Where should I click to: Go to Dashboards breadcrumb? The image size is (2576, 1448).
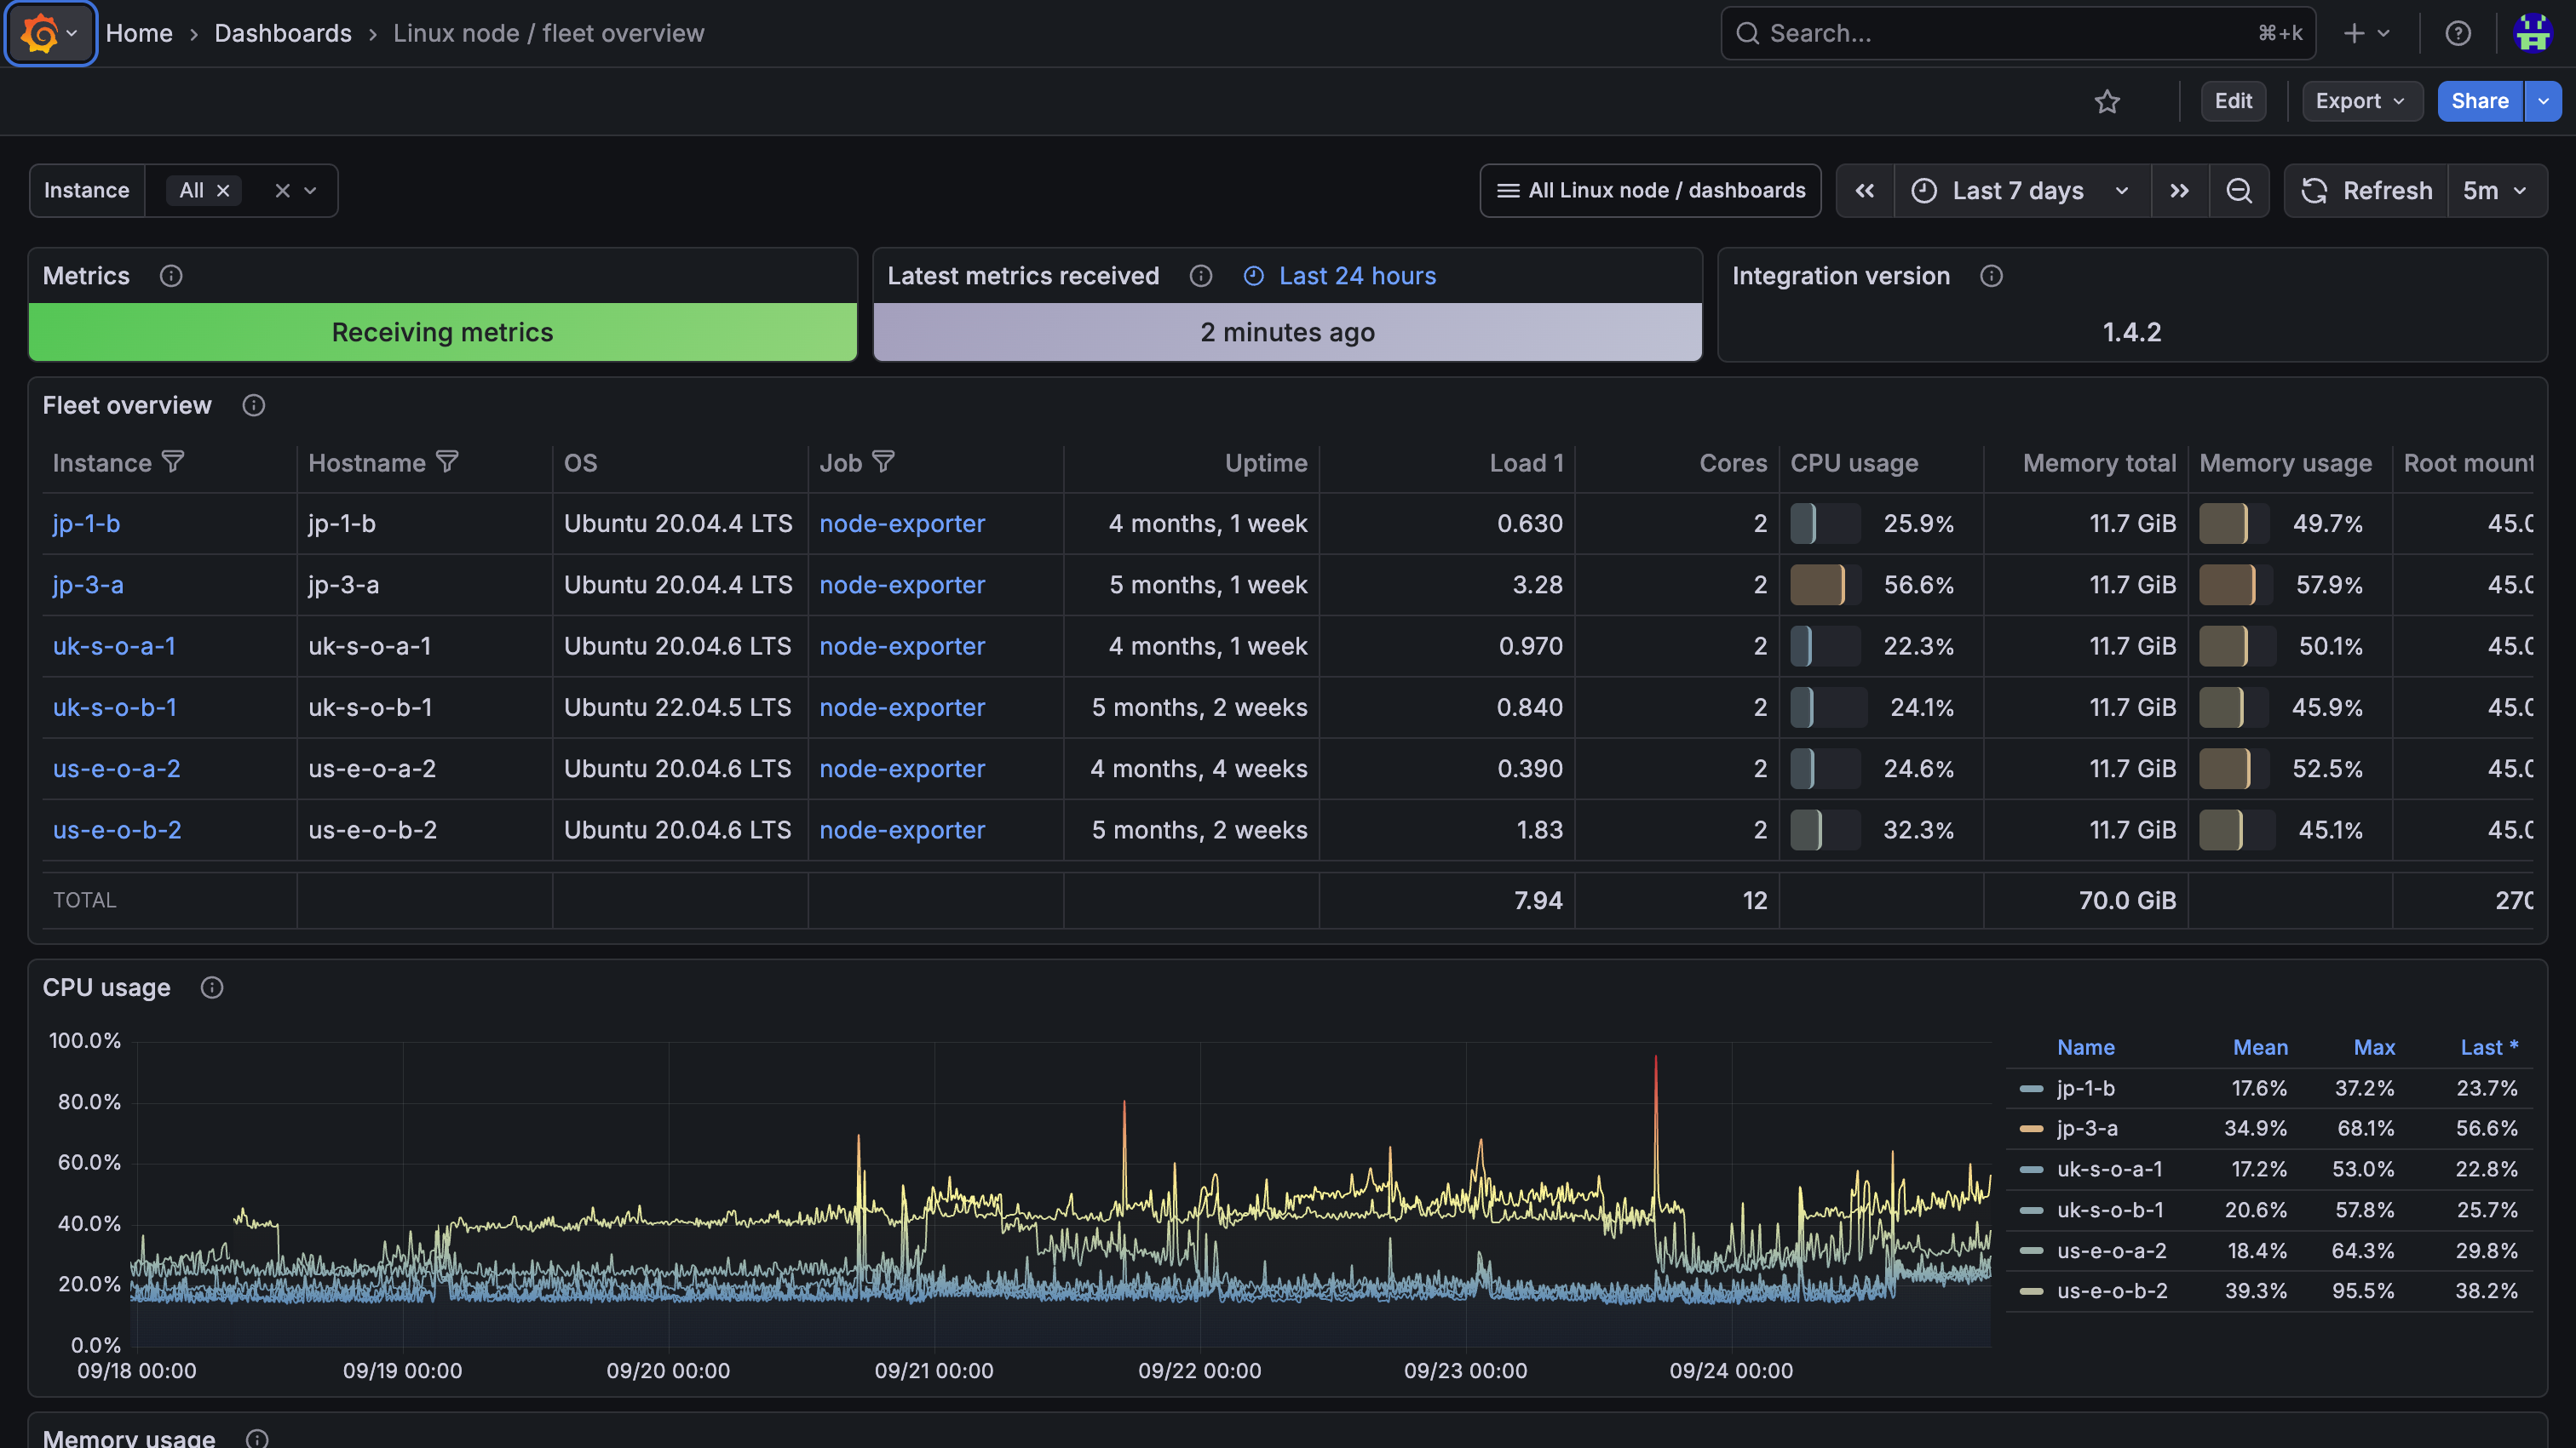click(x=283, y=34)
